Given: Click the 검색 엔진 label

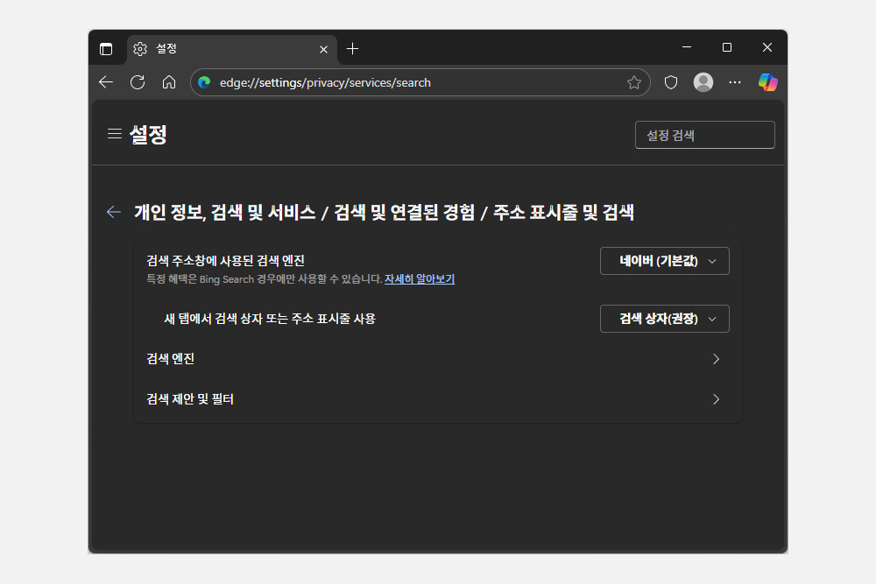Looking at the screenshot, I should pyautogui.click(x=171, y=359).
